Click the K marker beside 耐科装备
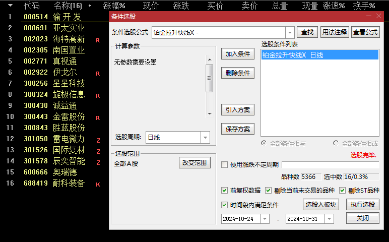389x242 pixels. [98, 185]
